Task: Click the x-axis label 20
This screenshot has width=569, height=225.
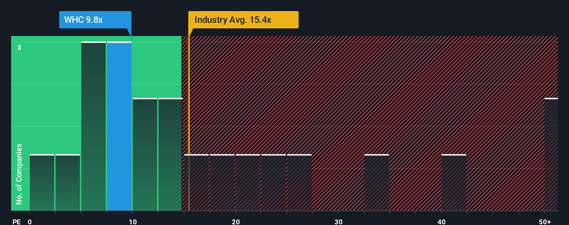Action: [236, 222]
